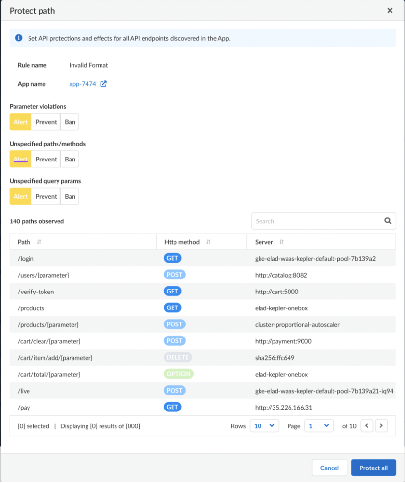Click the Cancel button
The image size is (405, 483).
tap(329, 468)
